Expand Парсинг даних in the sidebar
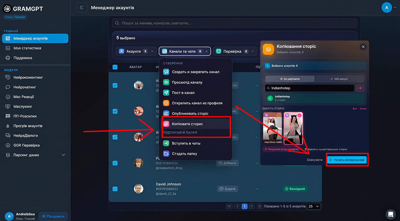400x221 pixels. pos(35,155)
